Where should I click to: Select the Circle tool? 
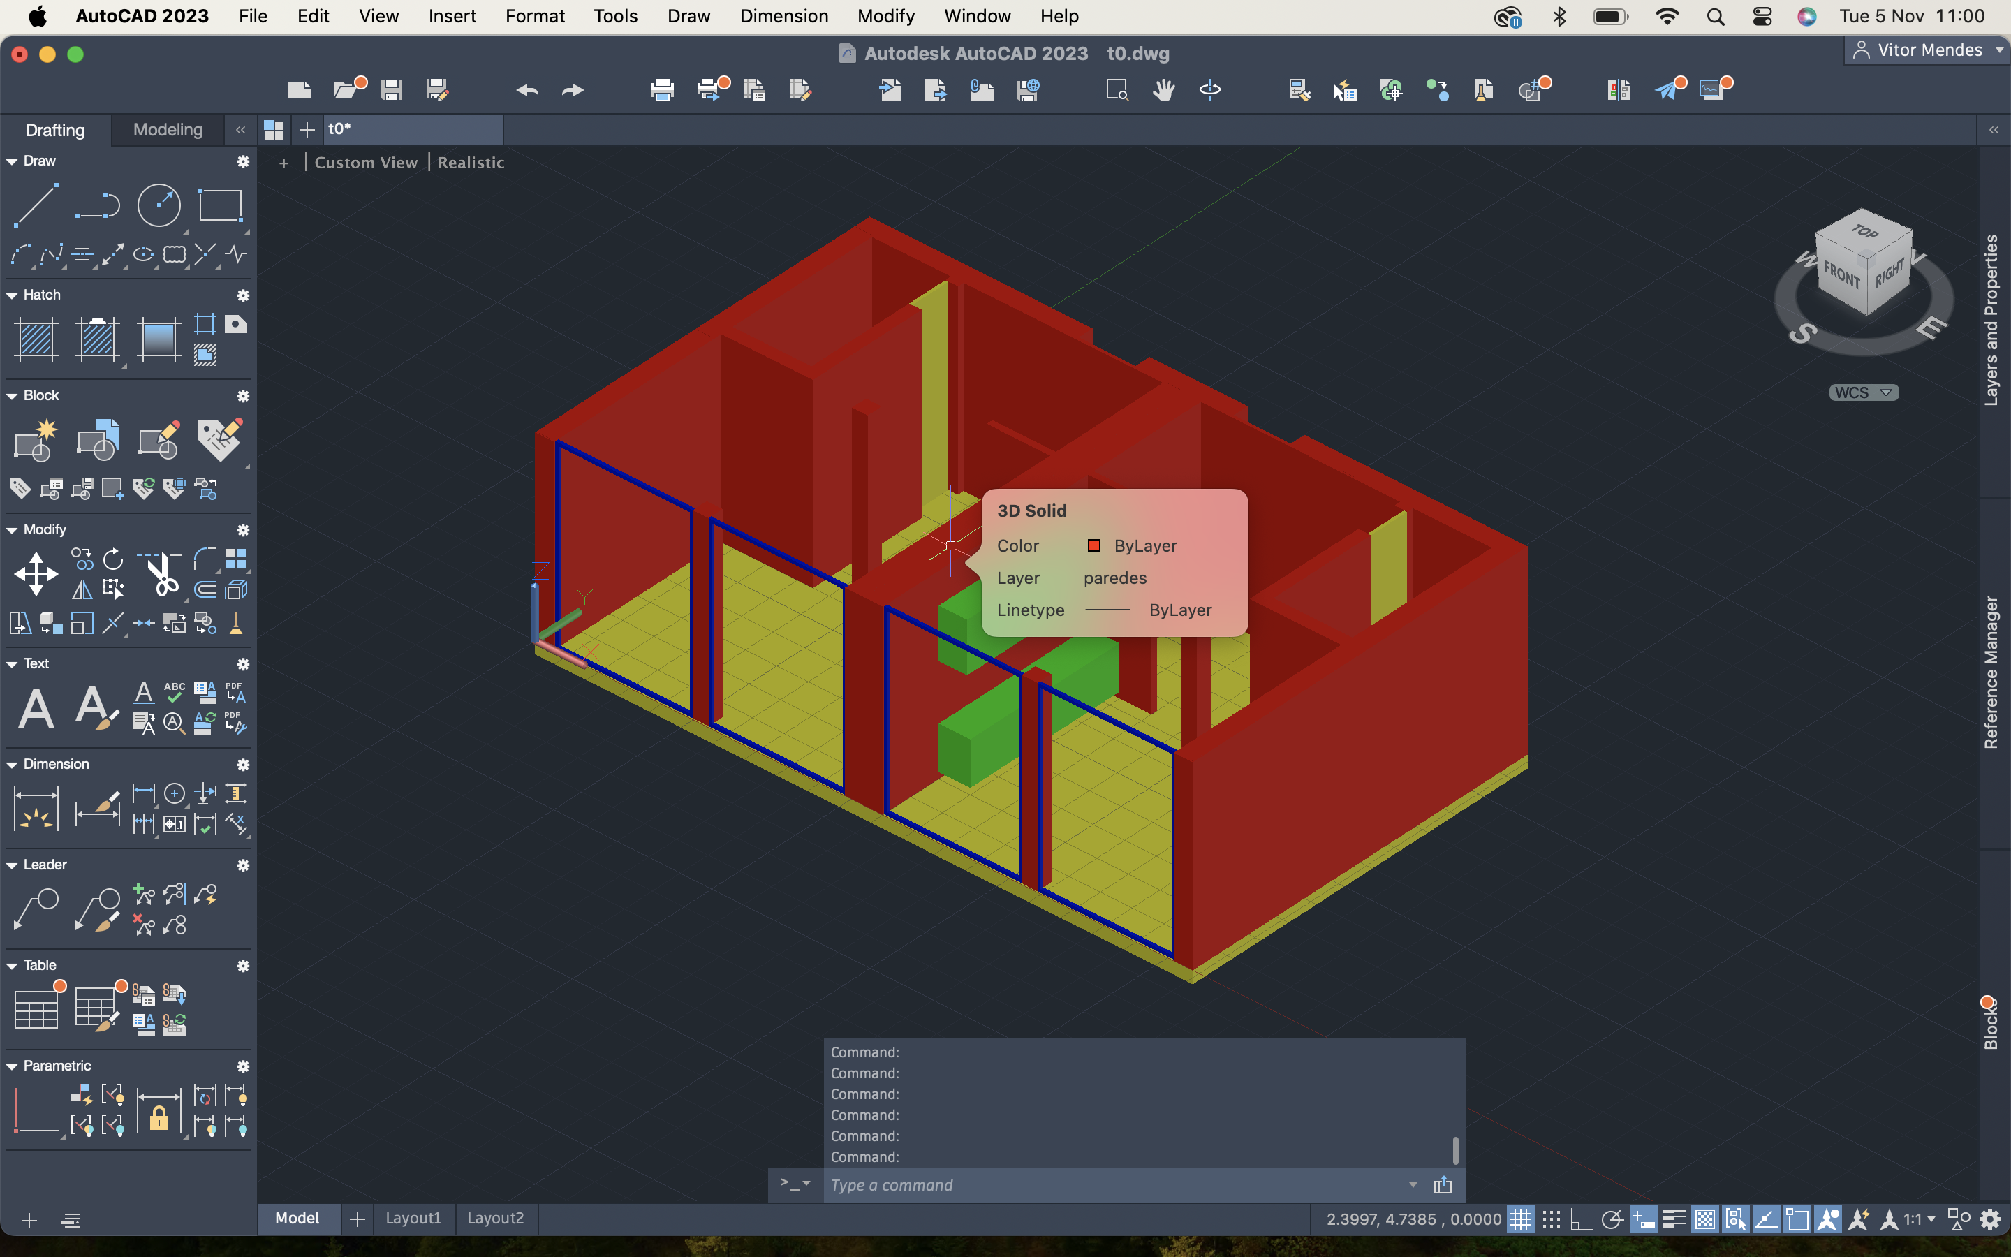159,205
